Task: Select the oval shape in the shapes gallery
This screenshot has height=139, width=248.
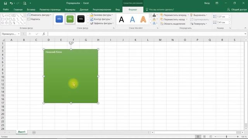Action: click(7, 19)
